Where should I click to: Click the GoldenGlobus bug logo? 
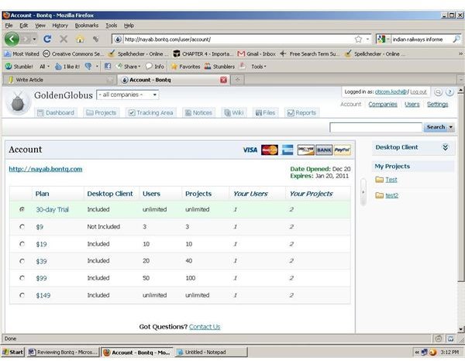[x=18, y=102]
